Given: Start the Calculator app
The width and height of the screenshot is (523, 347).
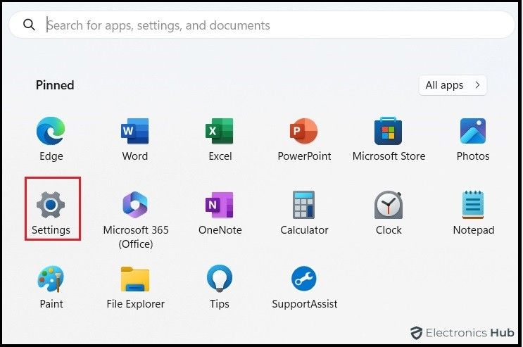Looking at the screenshot, I should [303, 205].
